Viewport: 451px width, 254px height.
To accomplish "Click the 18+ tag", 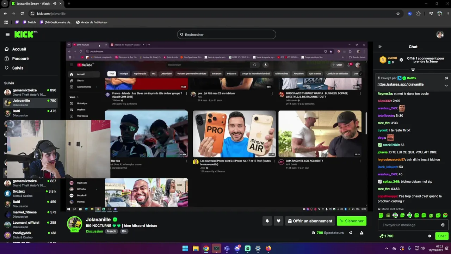I will coord(124,231).
